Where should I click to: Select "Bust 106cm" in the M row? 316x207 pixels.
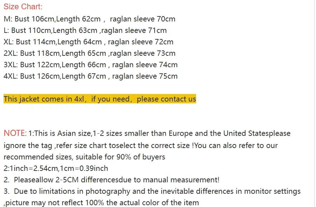[x=35, y=19]
